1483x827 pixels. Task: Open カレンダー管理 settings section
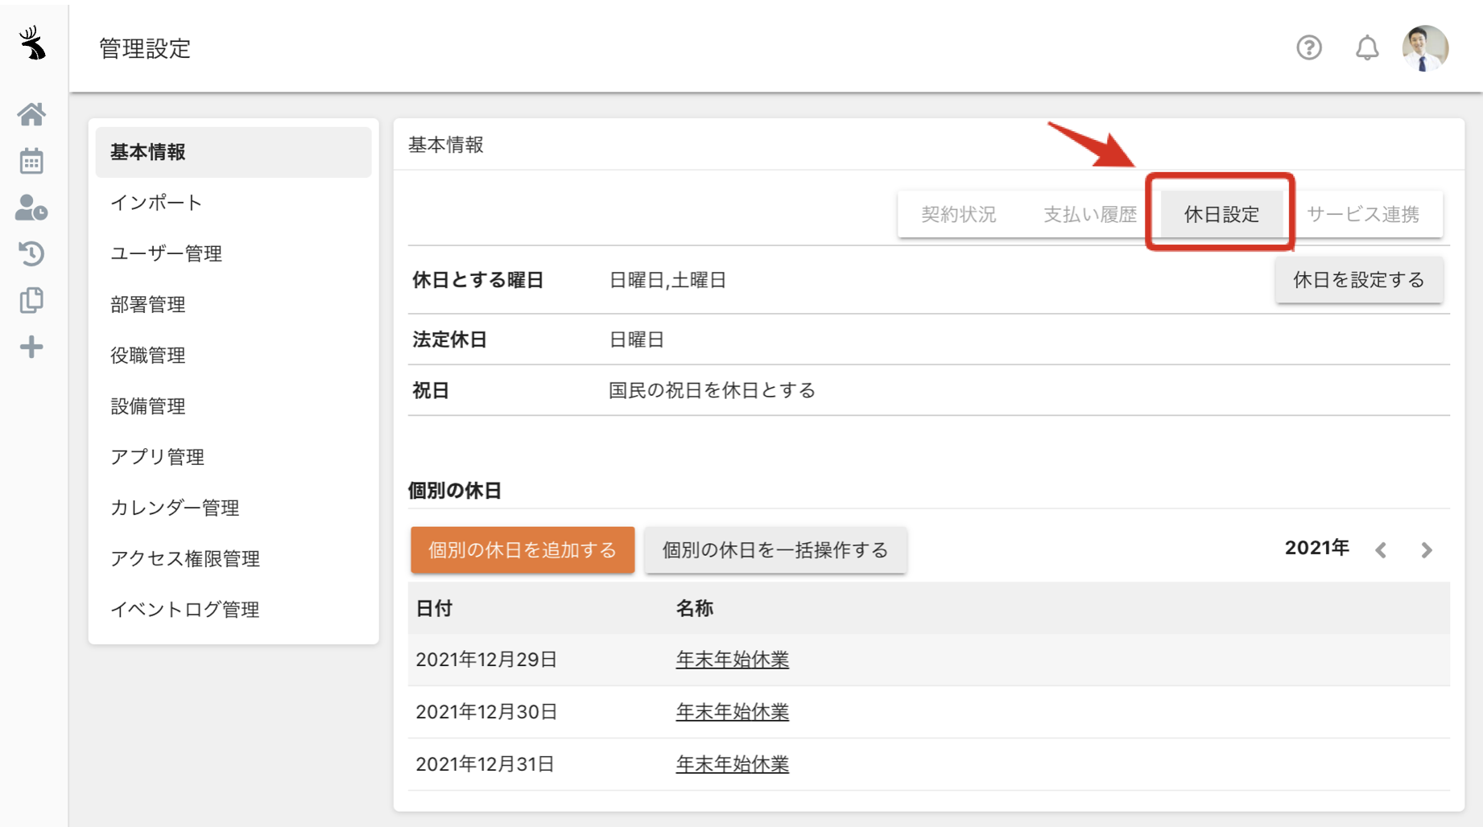[233, 507]
